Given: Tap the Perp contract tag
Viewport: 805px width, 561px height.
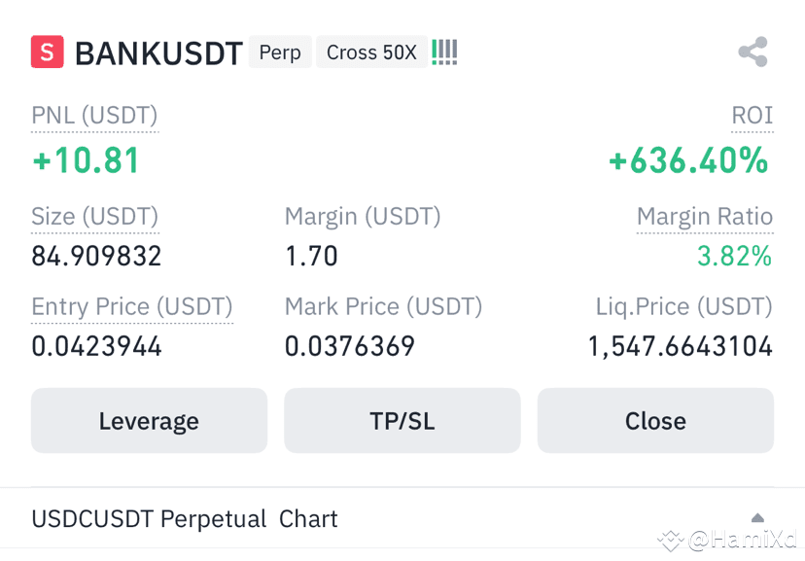Looking at the screenshot, I should point(280,52).
